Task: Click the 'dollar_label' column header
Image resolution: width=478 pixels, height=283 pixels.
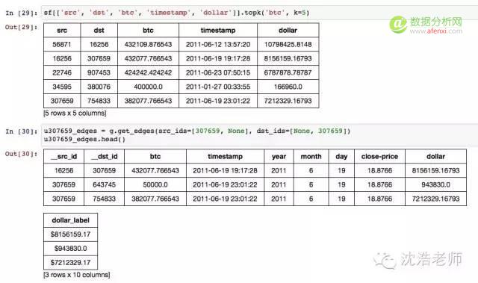Action: tap(70, 220)
